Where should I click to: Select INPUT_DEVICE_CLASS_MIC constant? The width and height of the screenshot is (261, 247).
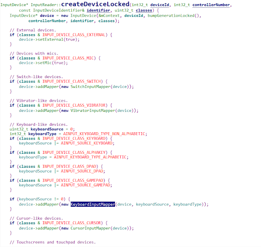[x=68, y=58]
